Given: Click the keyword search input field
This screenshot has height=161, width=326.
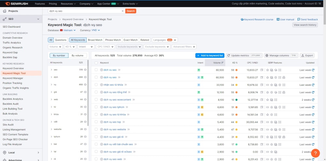Looking at the screenshot, I should (85, 11).
